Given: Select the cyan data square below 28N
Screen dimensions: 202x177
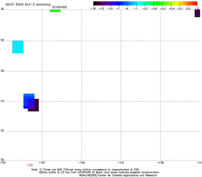Looking at the screenshot, I should [x=18, y=47].
